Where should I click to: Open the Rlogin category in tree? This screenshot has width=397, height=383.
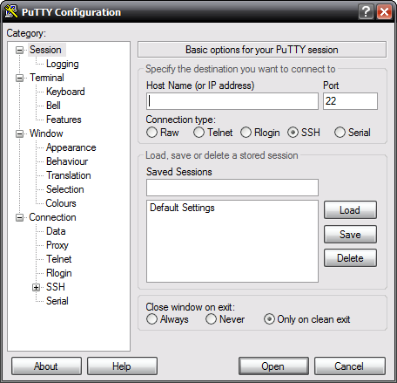(x=59, y=273)
